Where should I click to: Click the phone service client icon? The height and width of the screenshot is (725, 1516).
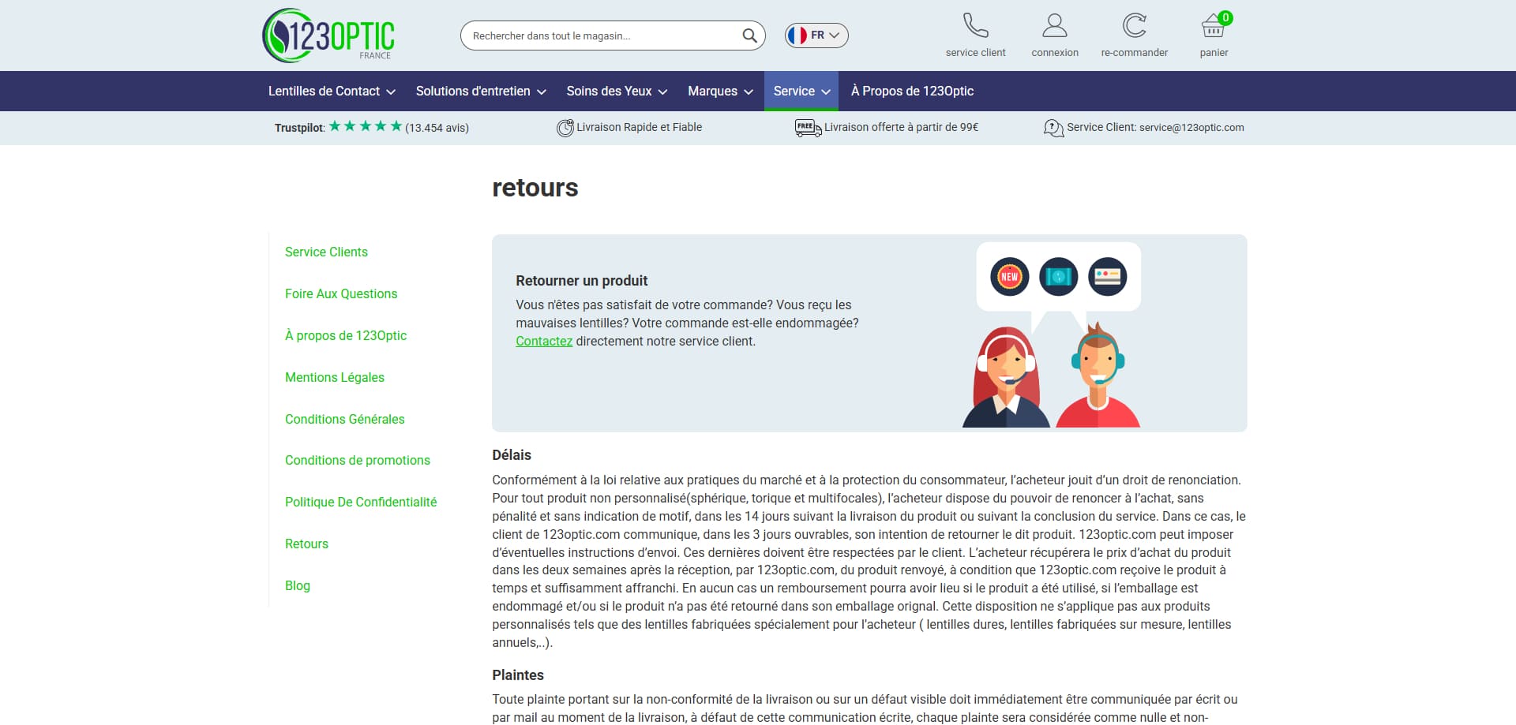(x=975, y=25)
